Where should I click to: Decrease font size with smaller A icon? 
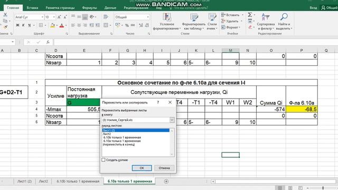[x=65, y=17]
